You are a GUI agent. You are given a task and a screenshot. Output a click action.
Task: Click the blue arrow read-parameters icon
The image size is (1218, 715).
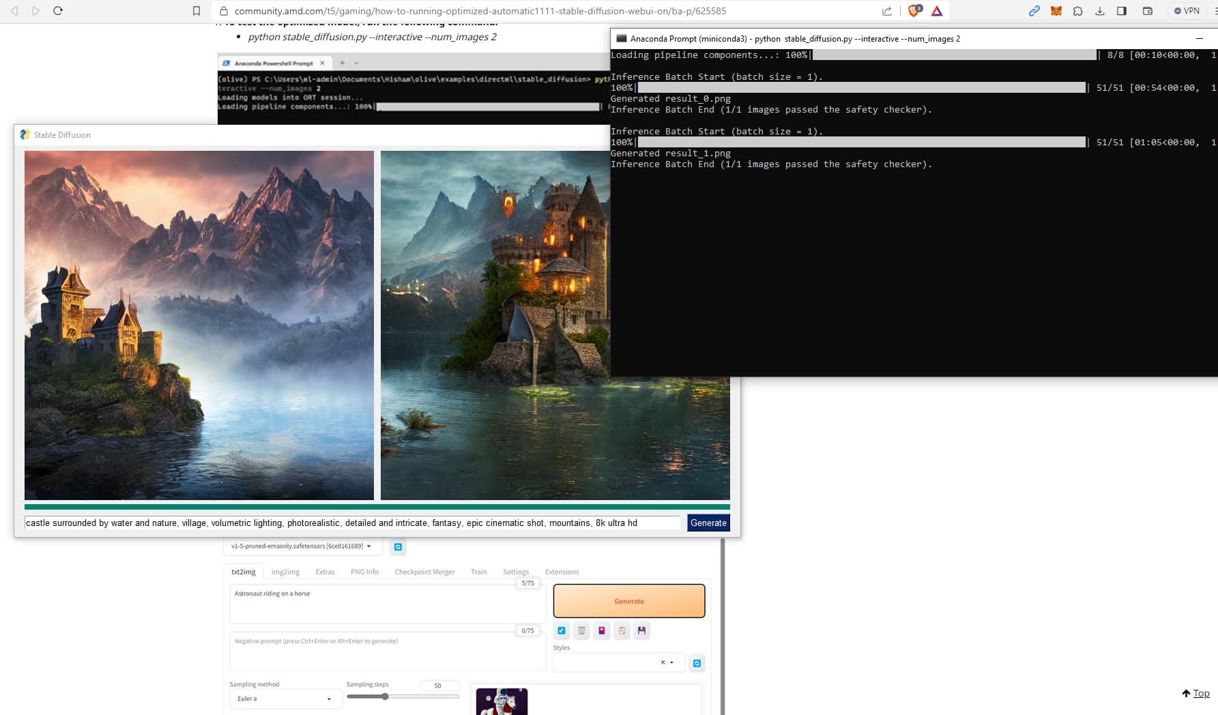562,630
